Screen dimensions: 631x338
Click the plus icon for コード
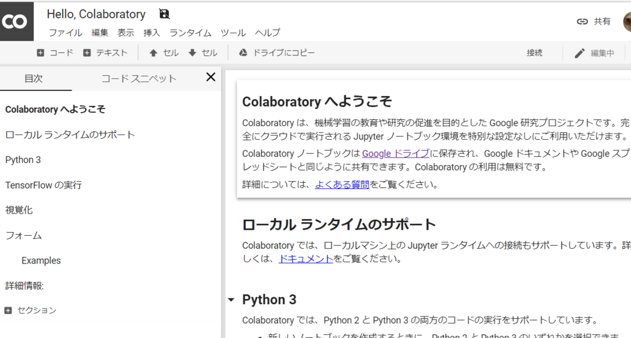tap(40, 53)
